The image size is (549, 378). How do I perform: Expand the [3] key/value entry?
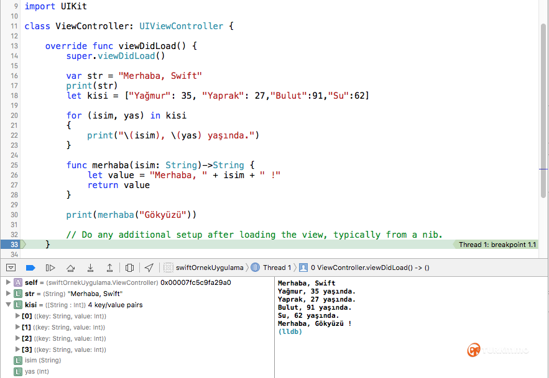17,349
